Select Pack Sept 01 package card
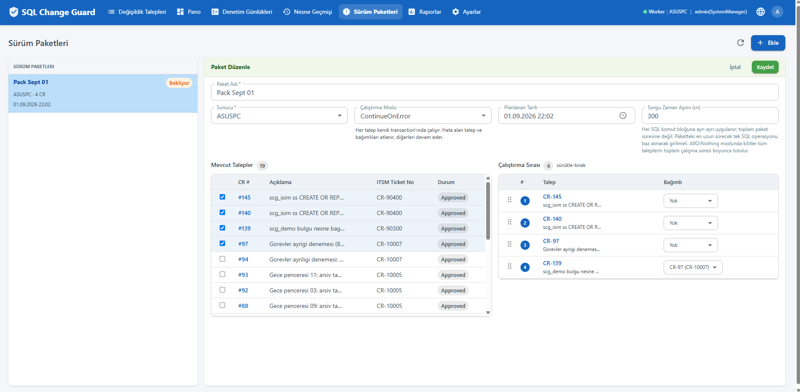800x392 pixels. 103,93
